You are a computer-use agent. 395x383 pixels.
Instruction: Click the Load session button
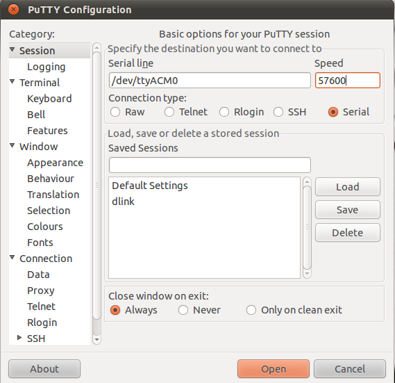tap(348, 187)
